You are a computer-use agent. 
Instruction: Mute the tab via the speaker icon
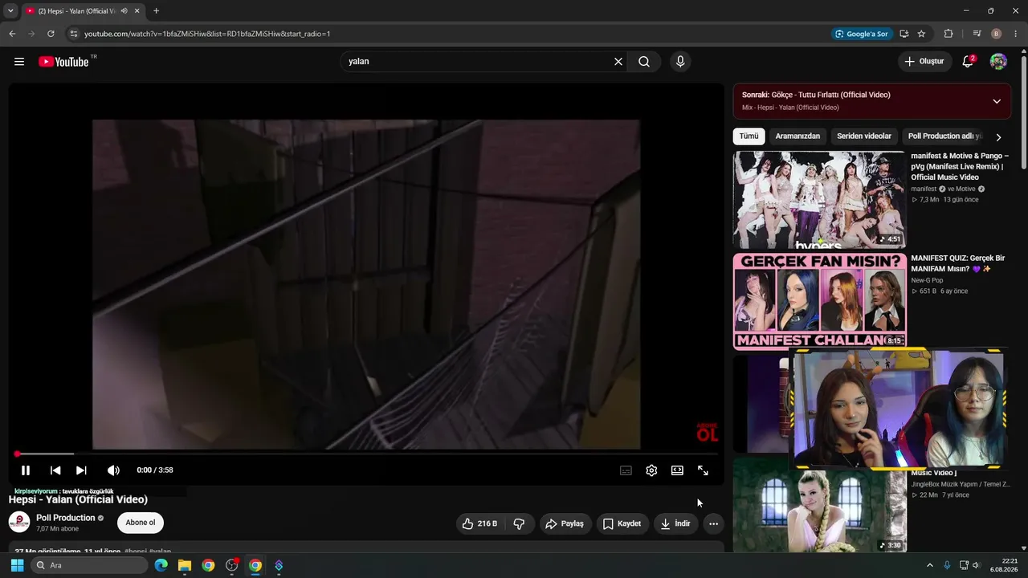click(124, 11)
